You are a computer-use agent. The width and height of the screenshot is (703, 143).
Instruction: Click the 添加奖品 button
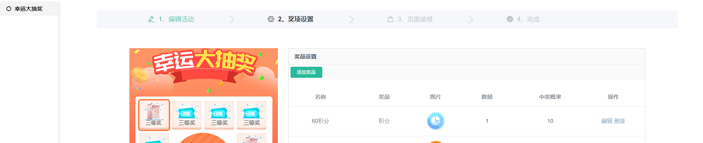(306, 72)
